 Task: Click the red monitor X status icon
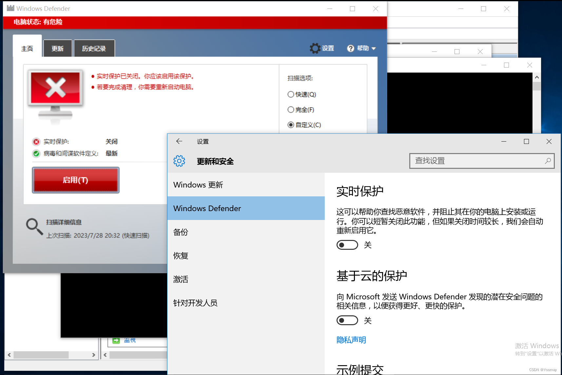point(55,88)
